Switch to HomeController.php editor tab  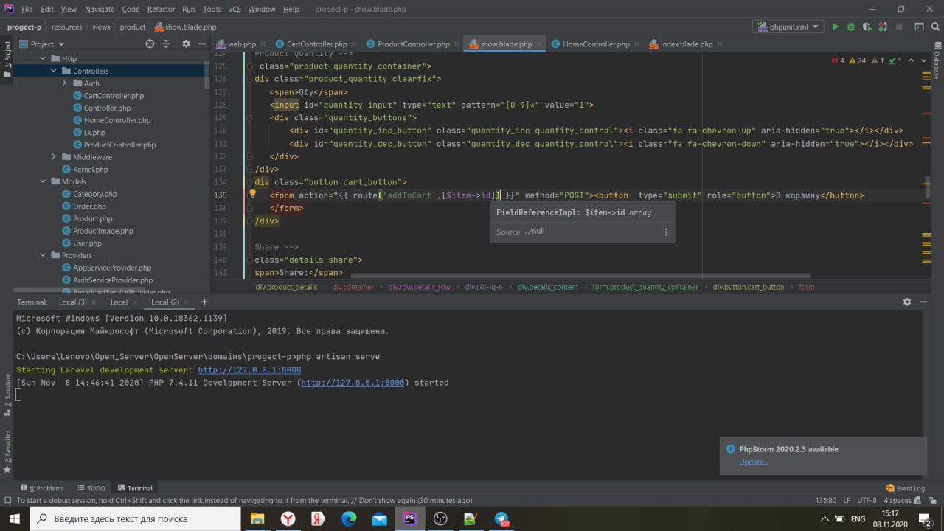[x=596, y=44]
